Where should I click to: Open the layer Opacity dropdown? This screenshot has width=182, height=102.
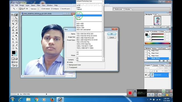pos(169,68)
